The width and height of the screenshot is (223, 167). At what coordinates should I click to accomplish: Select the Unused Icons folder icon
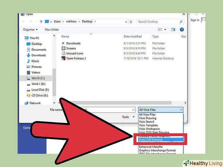[x=63, y=53]
